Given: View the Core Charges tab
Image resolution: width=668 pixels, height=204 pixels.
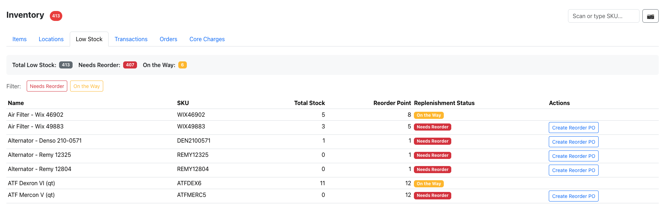Looking at the screenshot, I should click(x=207, y=39).
